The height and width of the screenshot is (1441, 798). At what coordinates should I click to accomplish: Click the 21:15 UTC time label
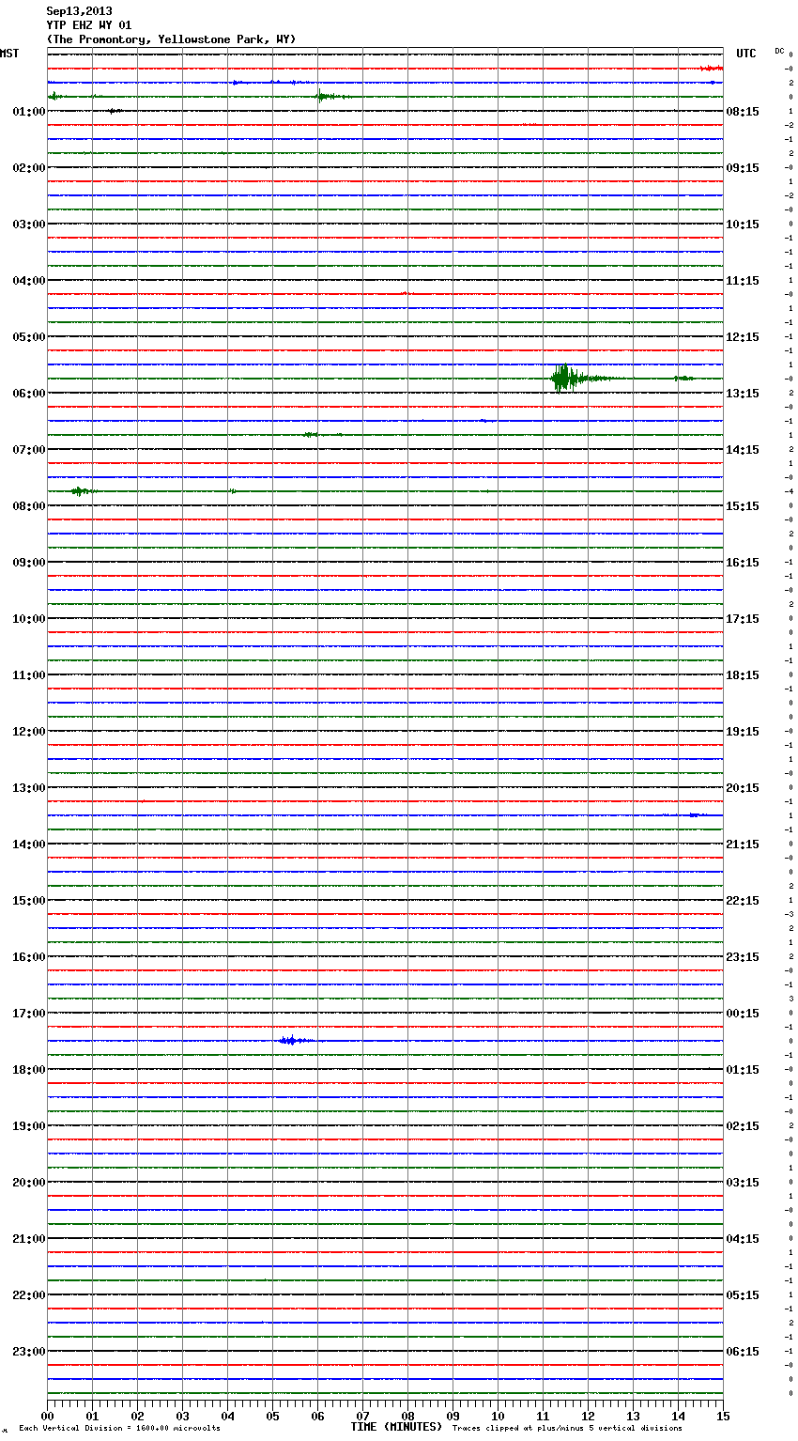(x=743, y=844)
